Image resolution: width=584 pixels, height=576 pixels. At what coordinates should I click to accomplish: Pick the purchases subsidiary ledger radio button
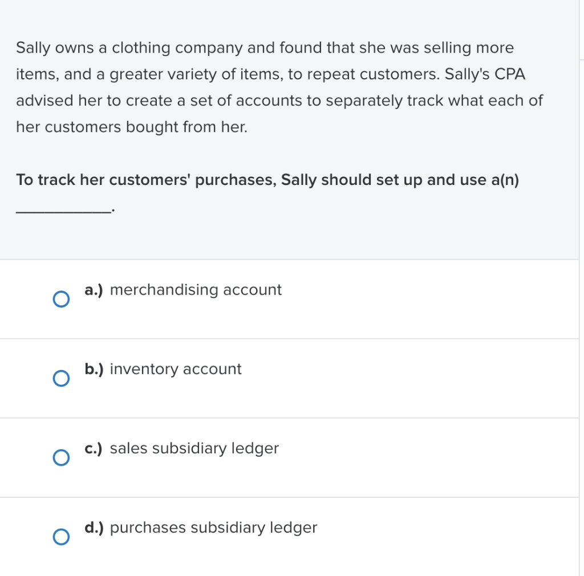(61, 537)
